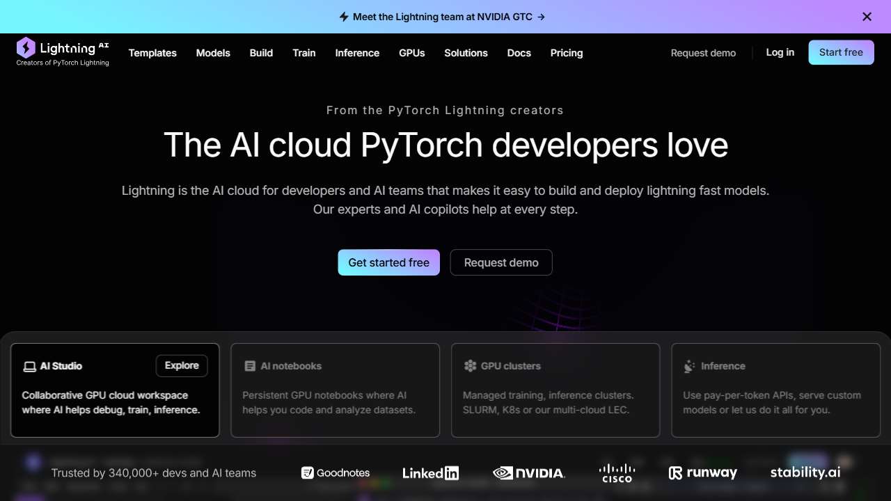Click the sparkle icon beside Inference card

tap(688, 365)
